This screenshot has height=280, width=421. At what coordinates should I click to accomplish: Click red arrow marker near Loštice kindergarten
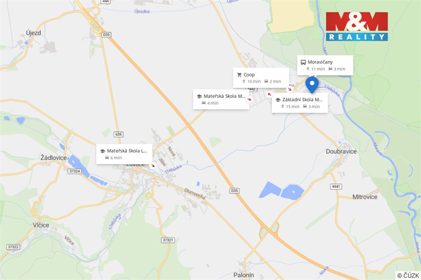(153, 165)
